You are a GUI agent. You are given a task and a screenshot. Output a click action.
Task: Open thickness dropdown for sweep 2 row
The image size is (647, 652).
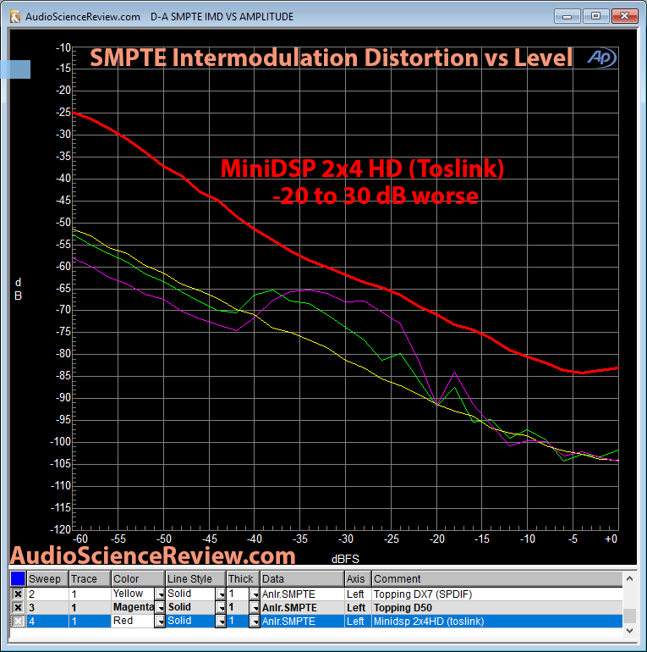255,594
